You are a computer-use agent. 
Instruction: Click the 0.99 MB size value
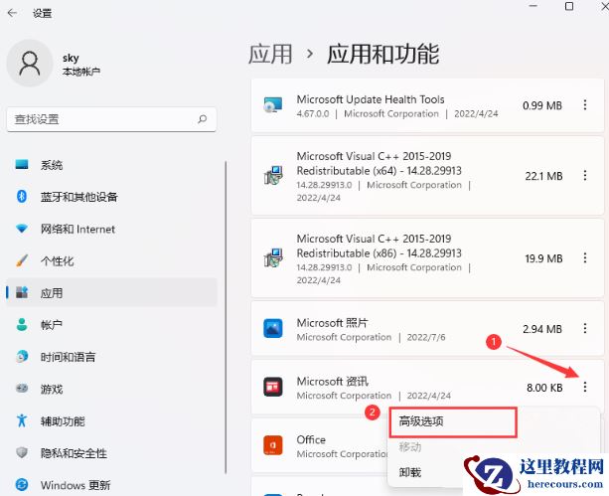[542, 105]
